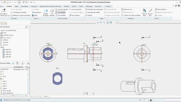Viewport: 181px width, 102px height.
Task: Expand the Edition group dropdown
Action: coord(102,18)
